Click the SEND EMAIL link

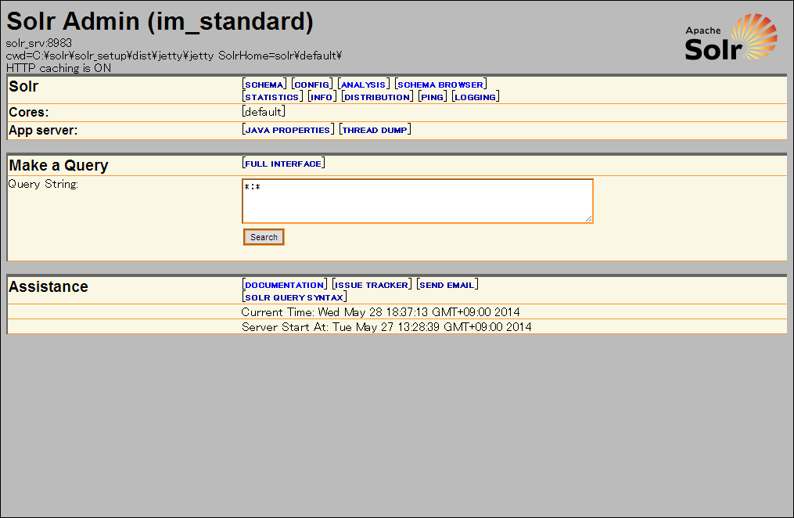pos(447,285)
